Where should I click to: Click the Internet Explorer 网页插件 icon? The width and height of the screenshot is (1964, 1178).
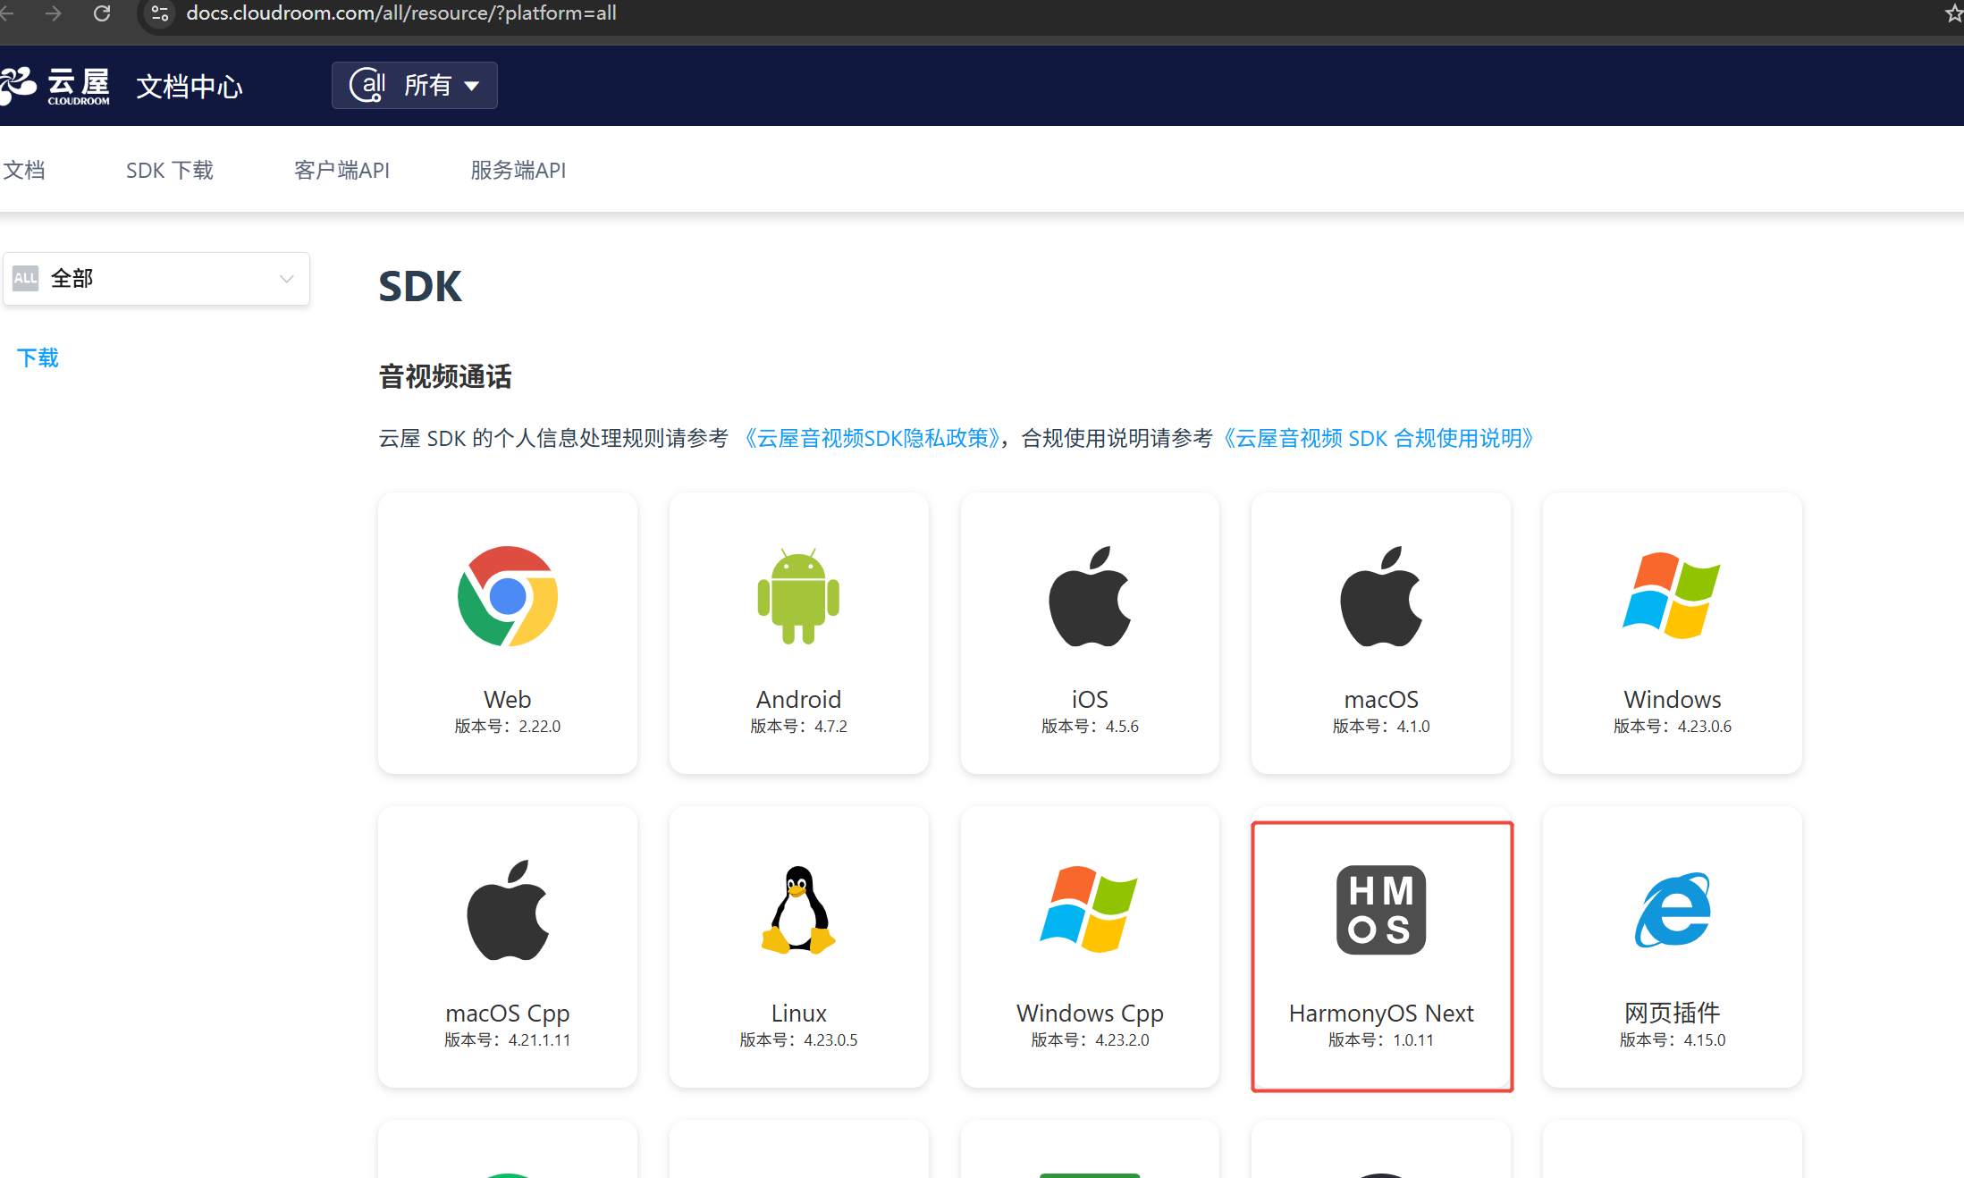1672,910
